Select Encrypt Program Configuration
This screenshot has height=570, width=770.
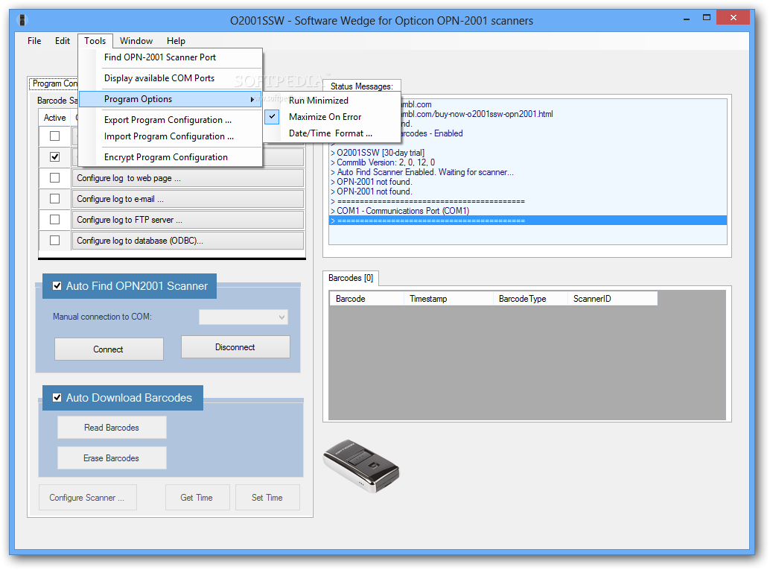coord(170,157)
